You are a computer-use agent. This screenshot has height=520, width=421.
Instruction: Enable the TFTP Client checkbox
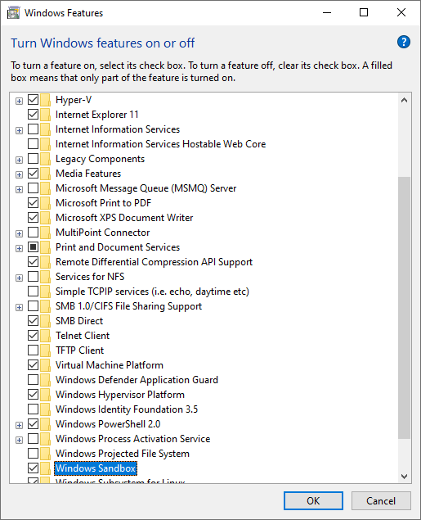[x=33, y=350]
